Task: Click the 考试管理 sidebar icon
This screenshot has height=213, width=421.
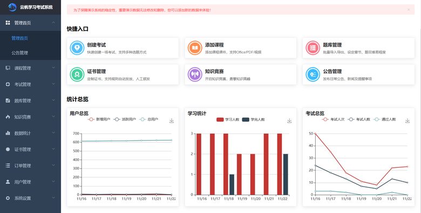Action: pyautogui.click(x=8, y=84)
